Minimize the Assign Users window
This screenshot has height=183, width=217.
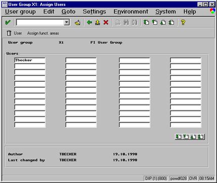click(200, 5)
